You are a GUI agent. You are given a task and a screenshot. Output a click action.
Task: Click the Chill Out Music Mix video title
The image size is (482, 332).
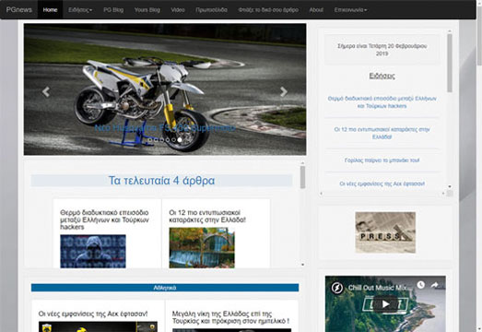[x=379, y=288]
